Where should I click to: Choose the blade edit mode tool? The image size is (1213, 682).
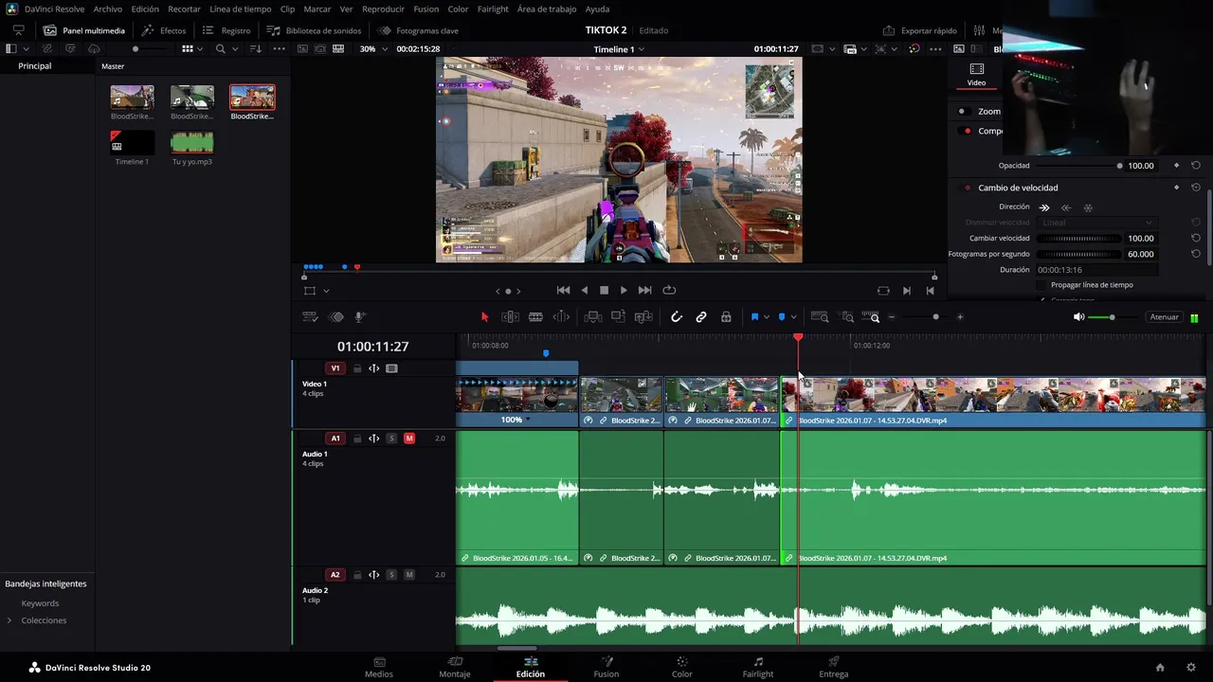(x=535, y=317)
